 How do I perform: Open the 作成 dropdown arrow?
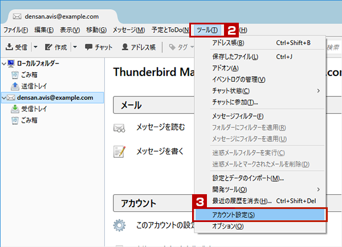click(75, 47)
